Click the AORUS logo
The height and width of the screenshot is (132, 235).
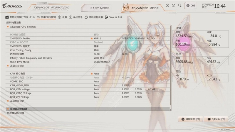coord(12,6)
